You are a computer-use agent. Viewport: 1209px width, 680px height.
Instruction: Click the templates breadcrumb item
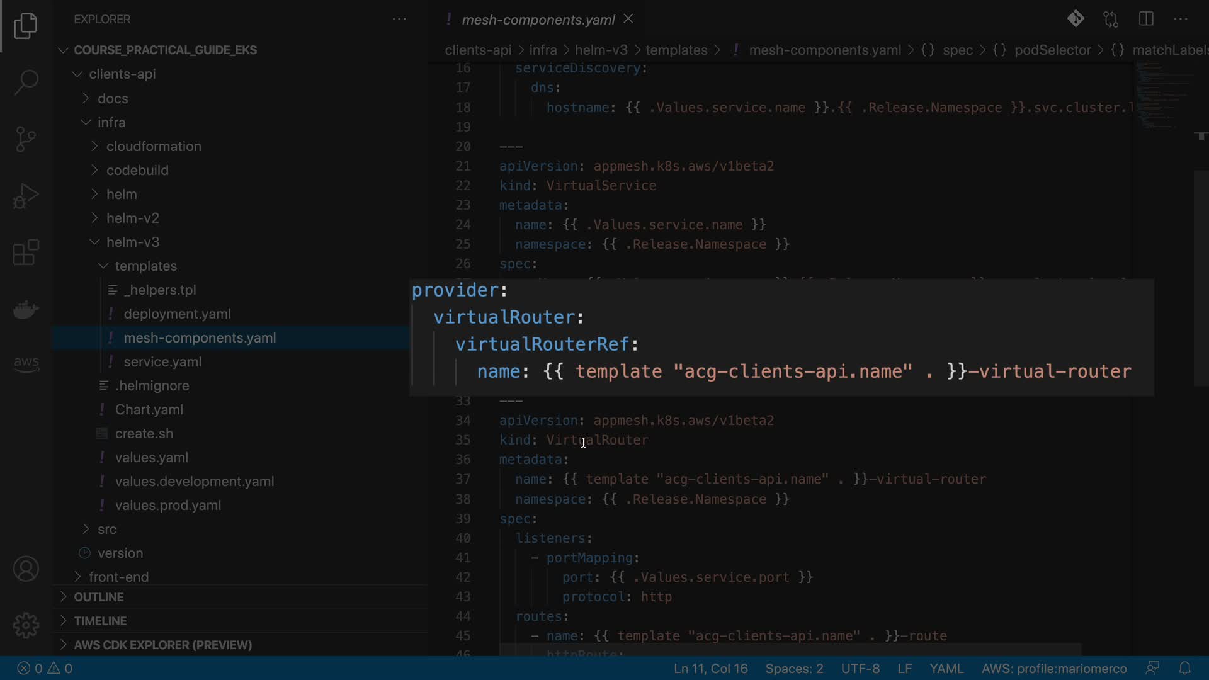(x=676, y=50)
